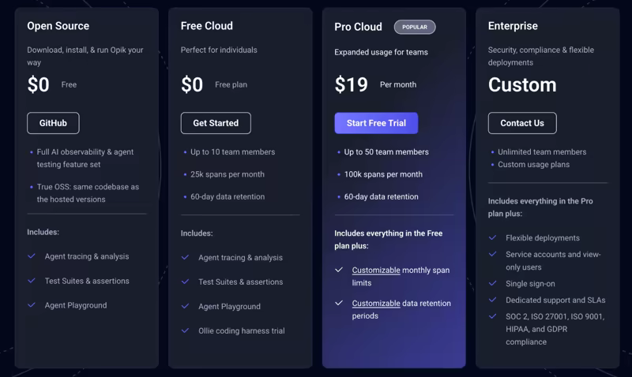Click checkmark beside Open Source Agent tracing & analysis
This screenshot has height=377, width=632.
32,256
